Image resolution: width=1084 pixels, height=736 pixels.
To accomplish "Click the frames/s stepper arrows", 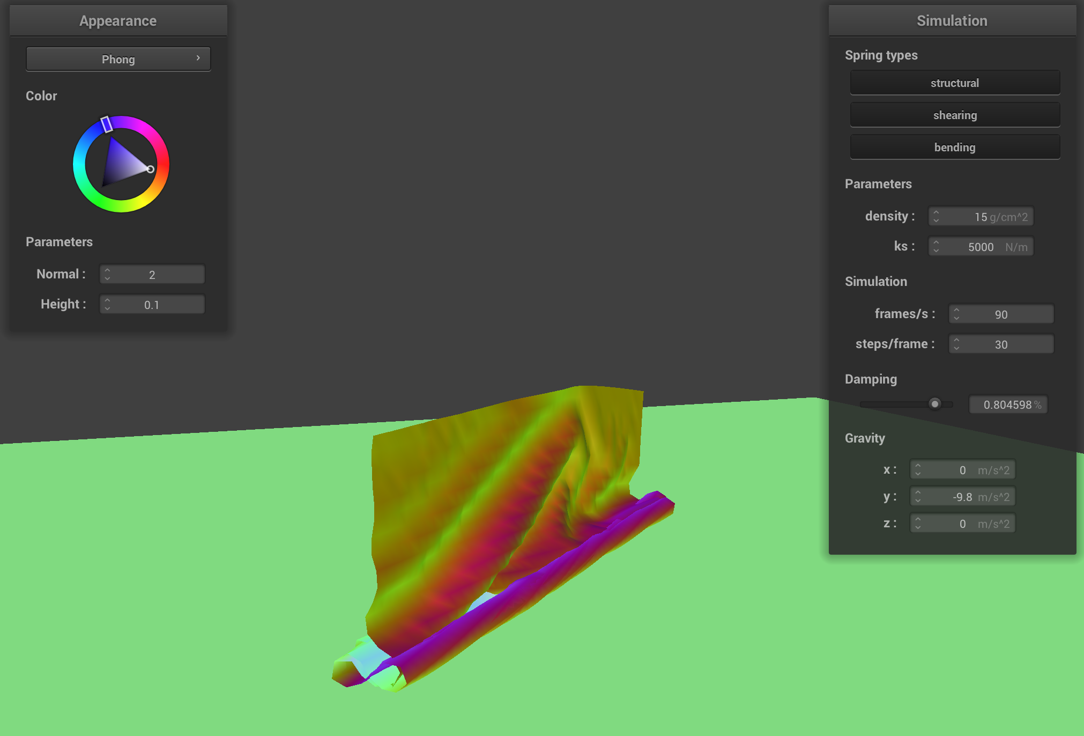I will pos(956,314).
